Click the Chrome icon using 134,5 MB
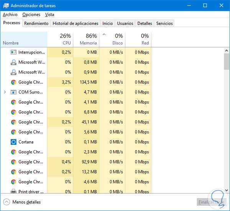The image size is (230, 211). point(13,82)
